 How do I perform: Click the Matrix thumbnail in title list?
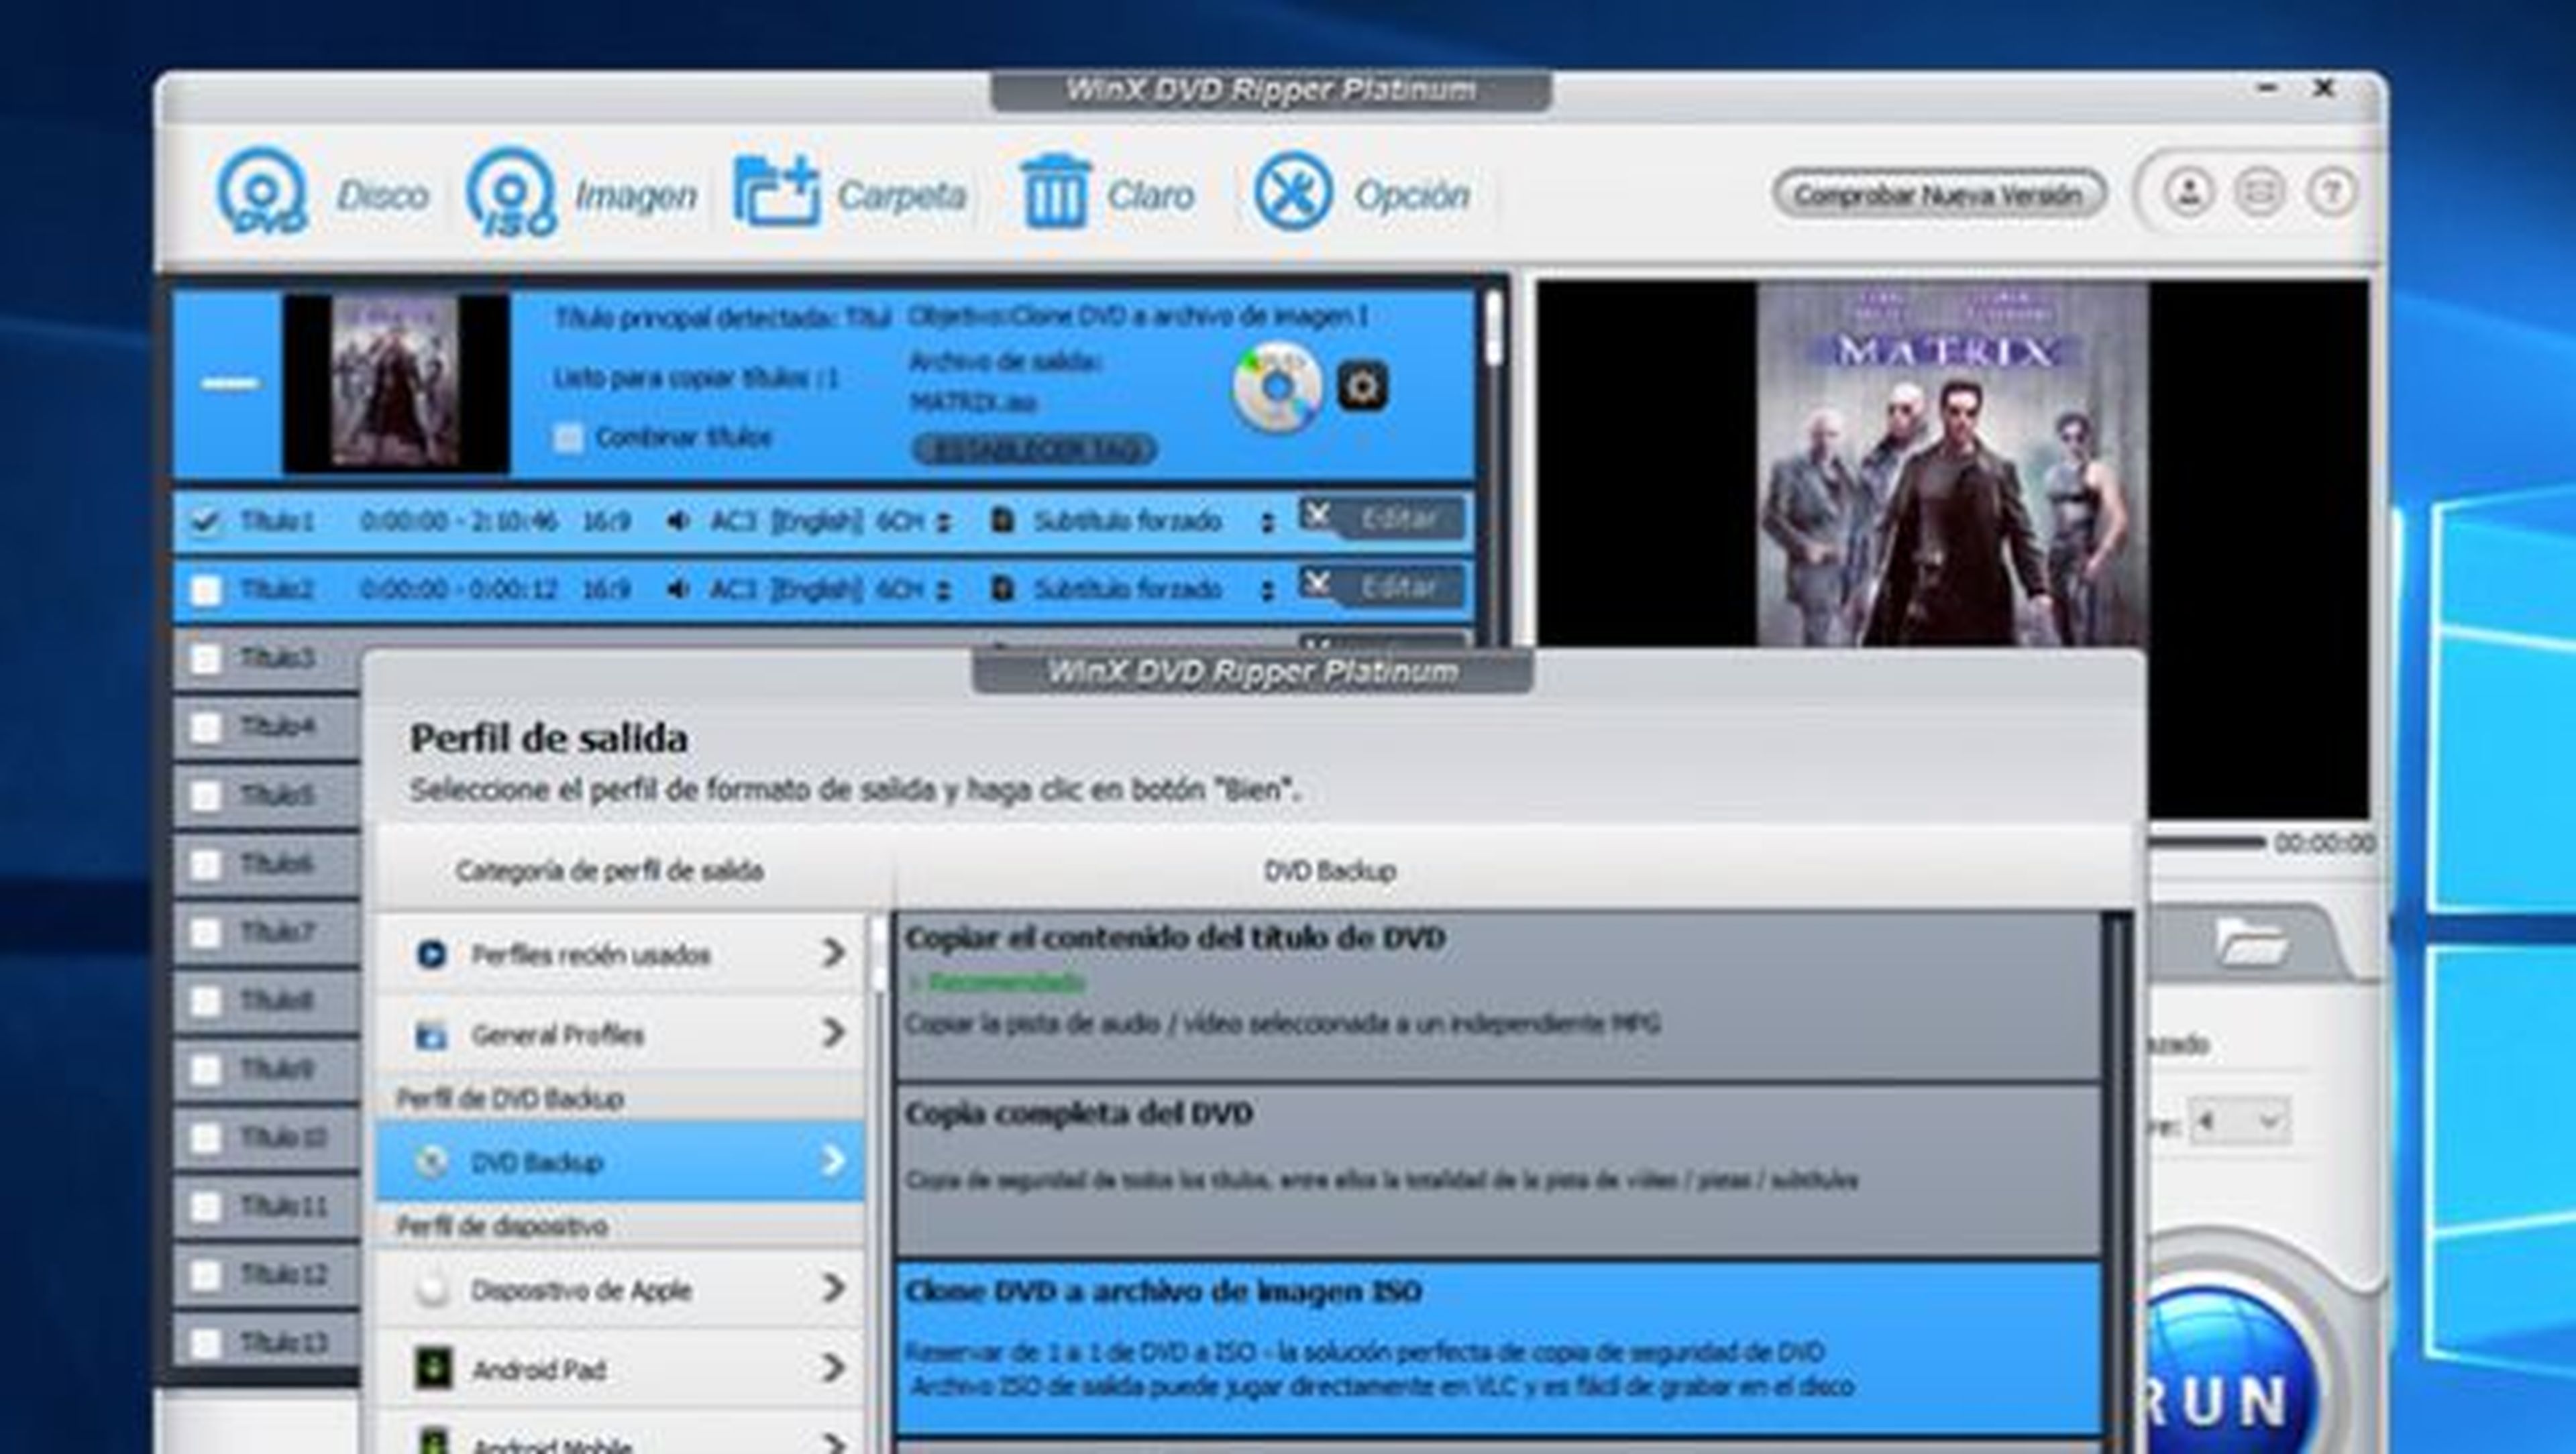coord(395,383)
